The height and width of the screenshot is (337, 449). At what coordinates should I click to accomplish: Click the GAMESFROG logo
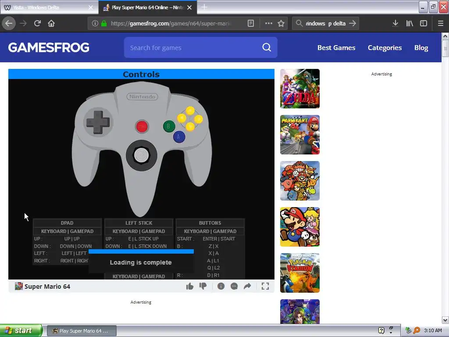pyautogui.click(x=49, y=47)
